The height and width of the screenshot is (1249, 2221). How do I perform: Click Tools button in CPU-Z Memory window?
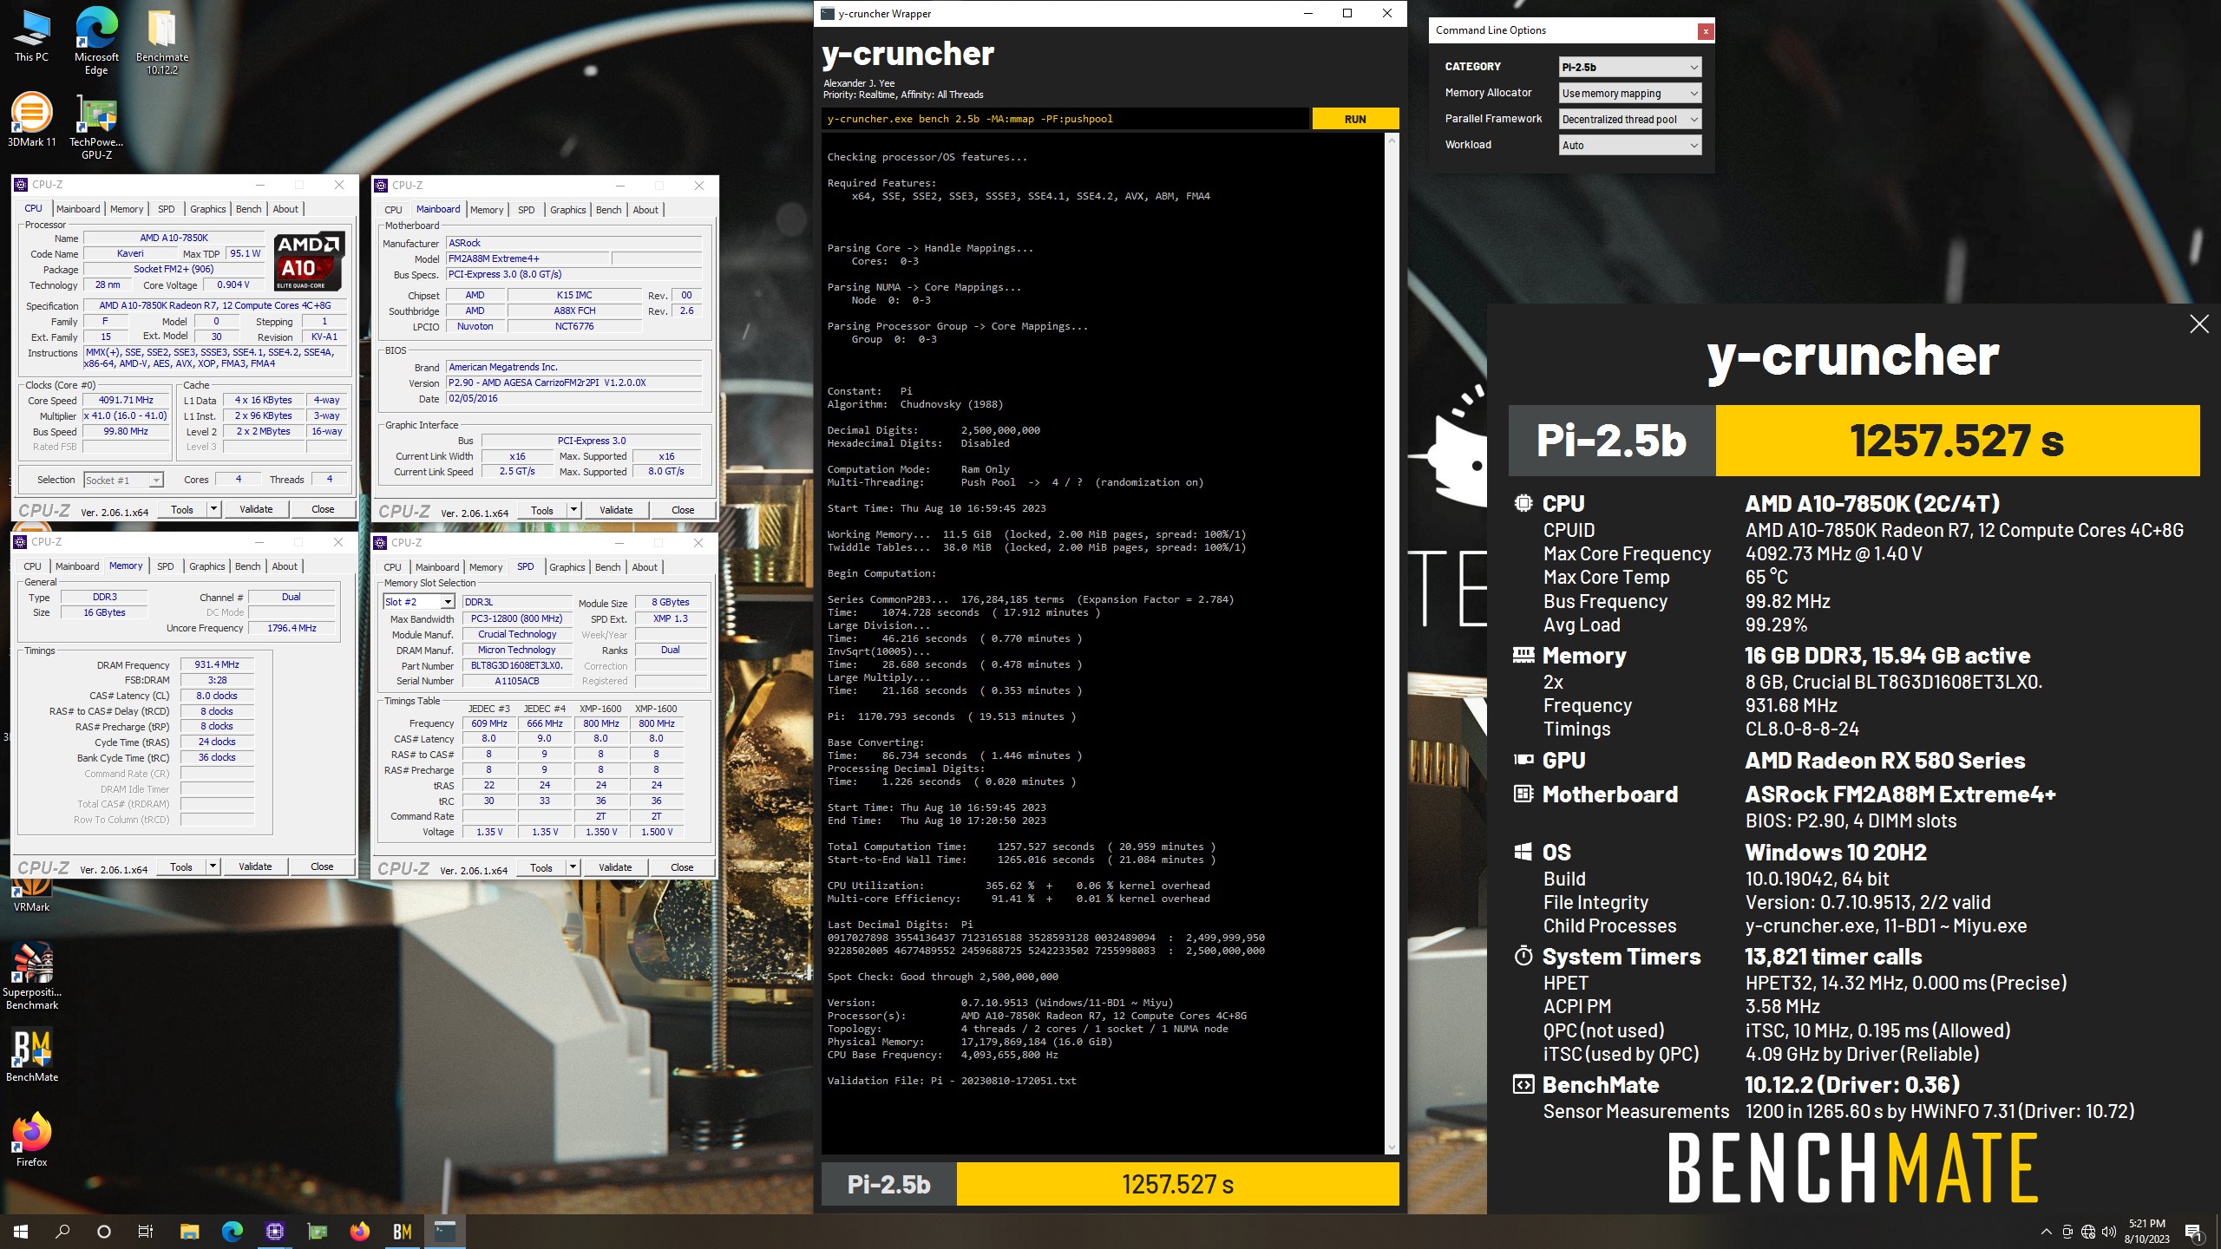pos(181,866)
